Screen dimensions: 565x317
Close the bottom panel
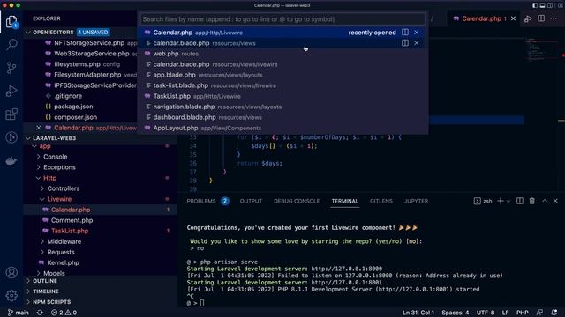tap(555, 201)
